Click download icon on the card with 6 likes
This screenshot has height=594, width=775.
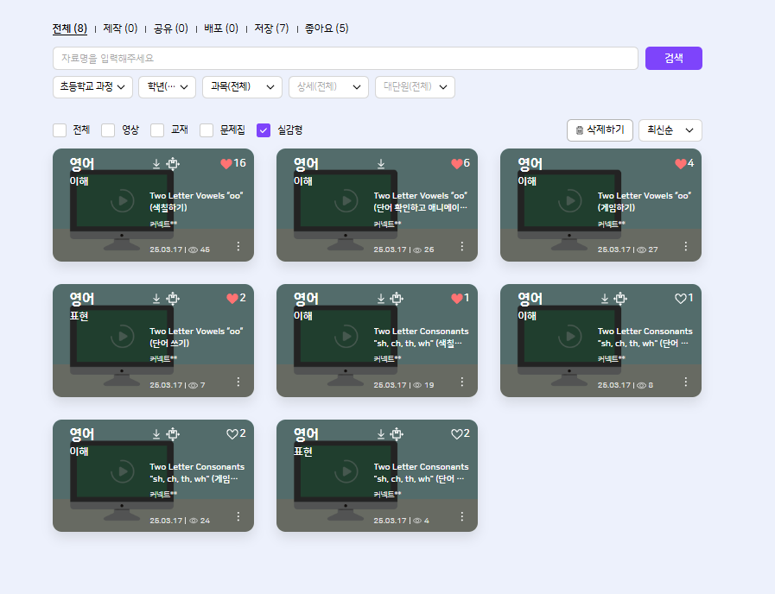pyautogui.click(x=381, y=164)
